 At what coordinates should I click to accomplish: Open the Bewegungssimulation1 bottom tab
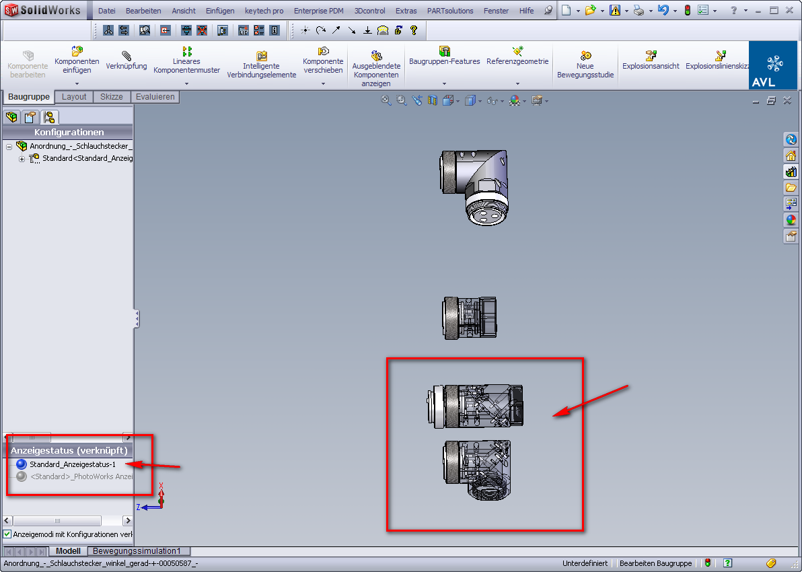point(137,551)
